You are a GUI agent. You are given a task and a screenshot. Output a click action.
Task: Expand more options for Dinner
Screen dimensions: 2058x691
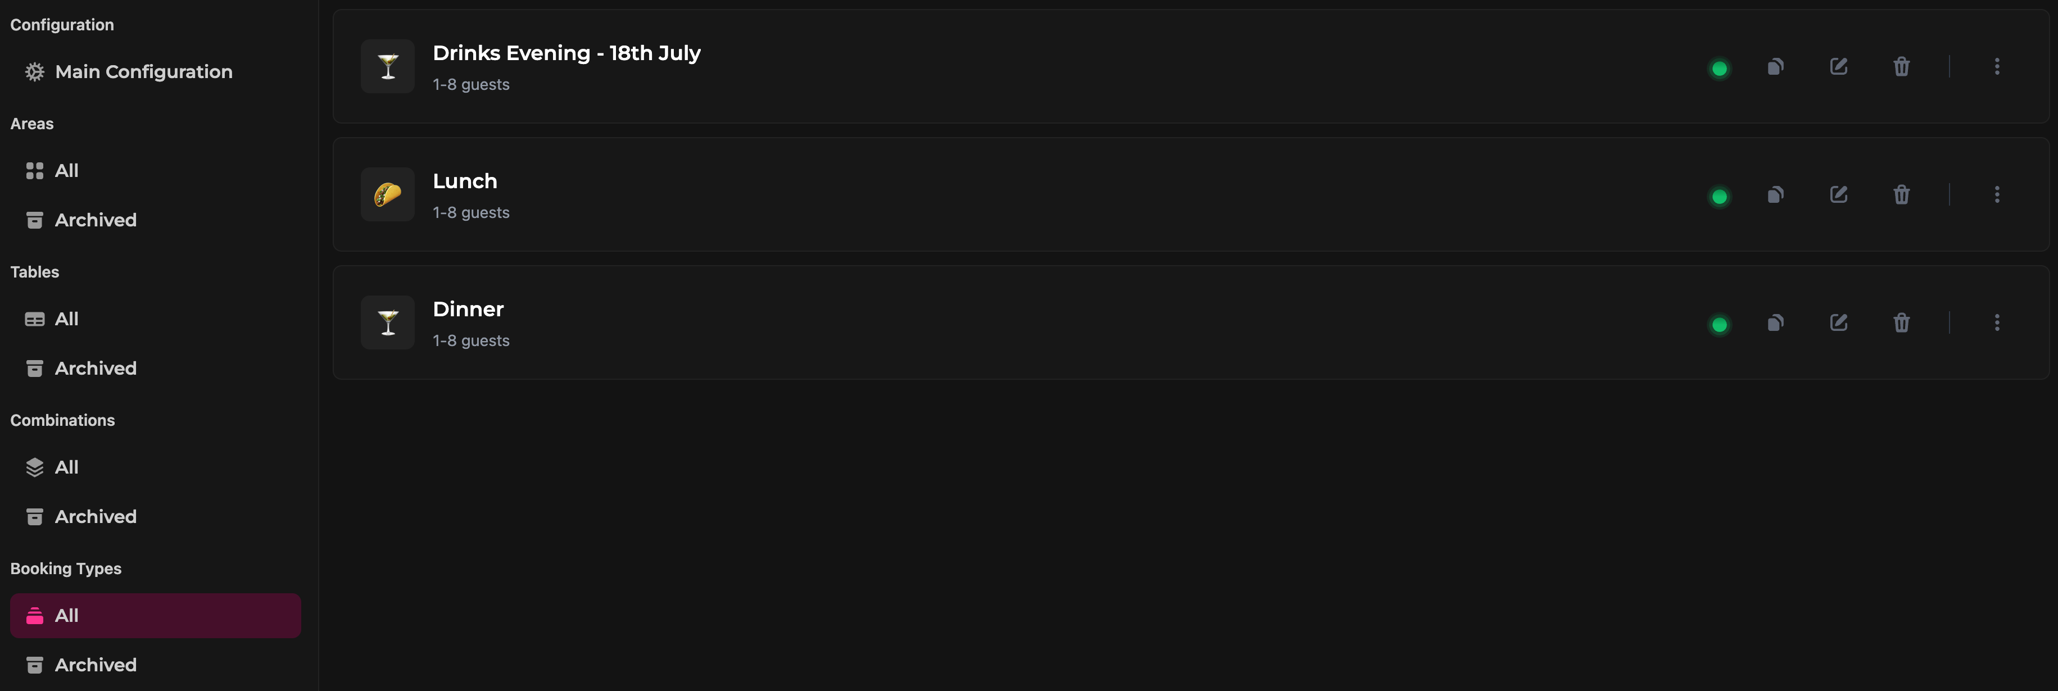(x=1997, y=322)
